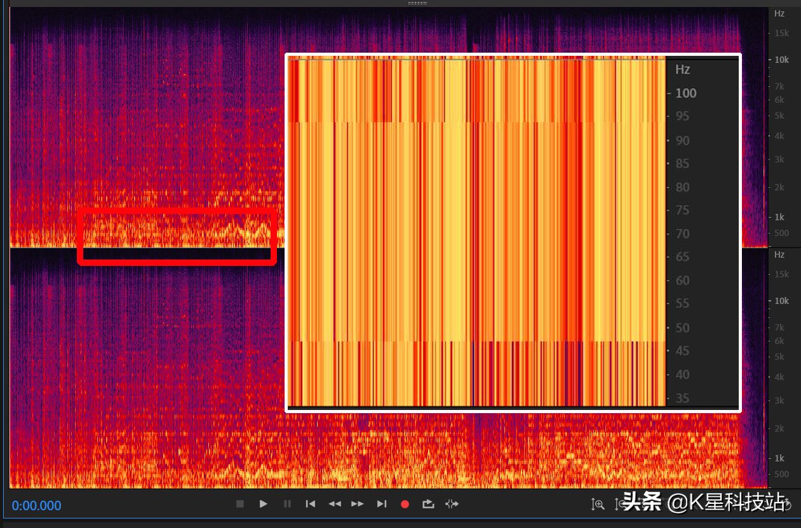
Task: Click the vertical Zoom Out magnifier icon
Action: click(x=621, y=504)
